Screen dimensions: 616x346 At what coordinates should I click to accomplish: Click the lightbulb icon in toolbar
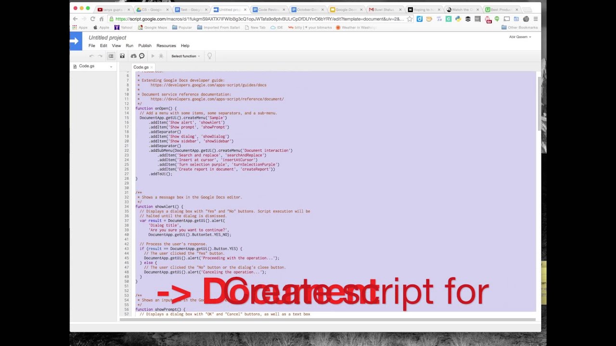point(209,56)
